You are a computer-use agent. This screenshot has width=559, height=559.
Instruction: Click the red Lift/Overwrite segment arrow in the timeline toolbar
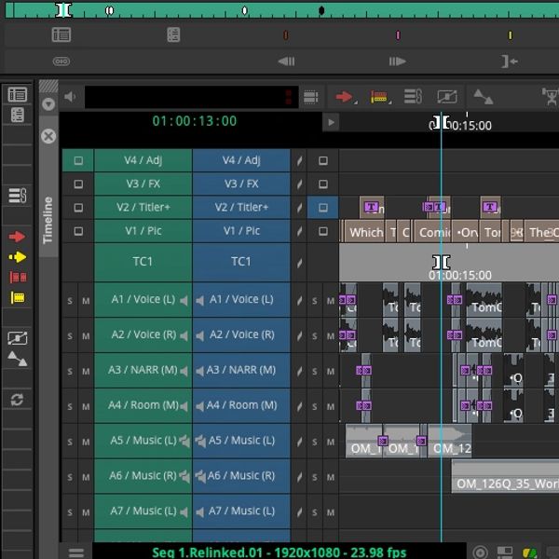(x=344, y=96)
